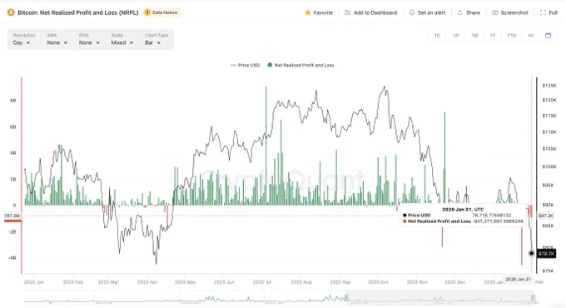
Task: Click the -4B left axis label
Action: tap(12, 258)
